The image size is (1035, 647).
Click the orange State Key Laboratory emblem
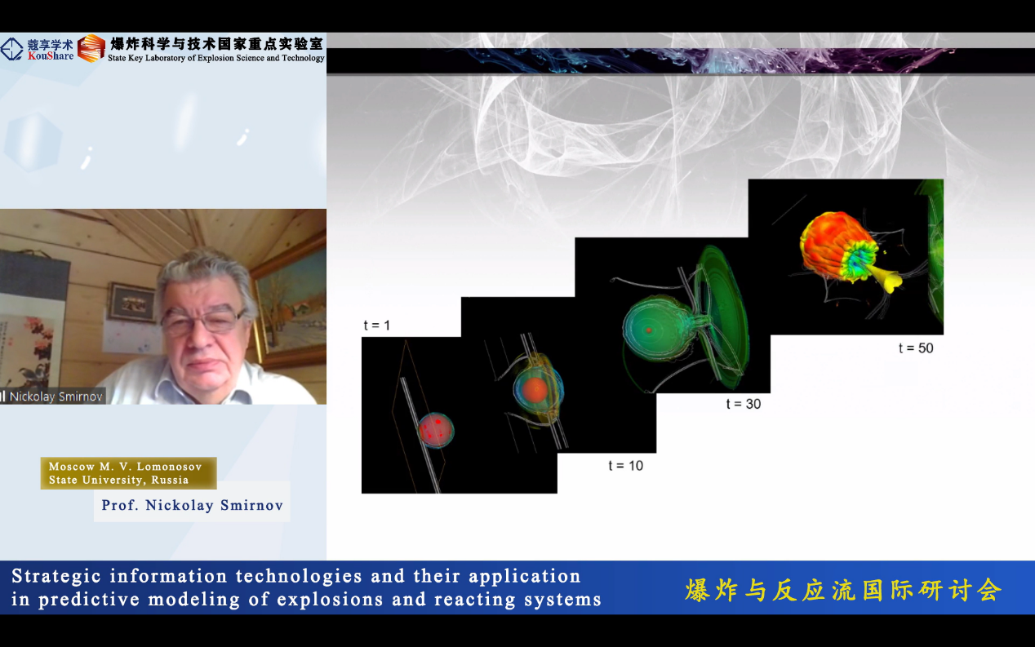(x=91, y=48)
